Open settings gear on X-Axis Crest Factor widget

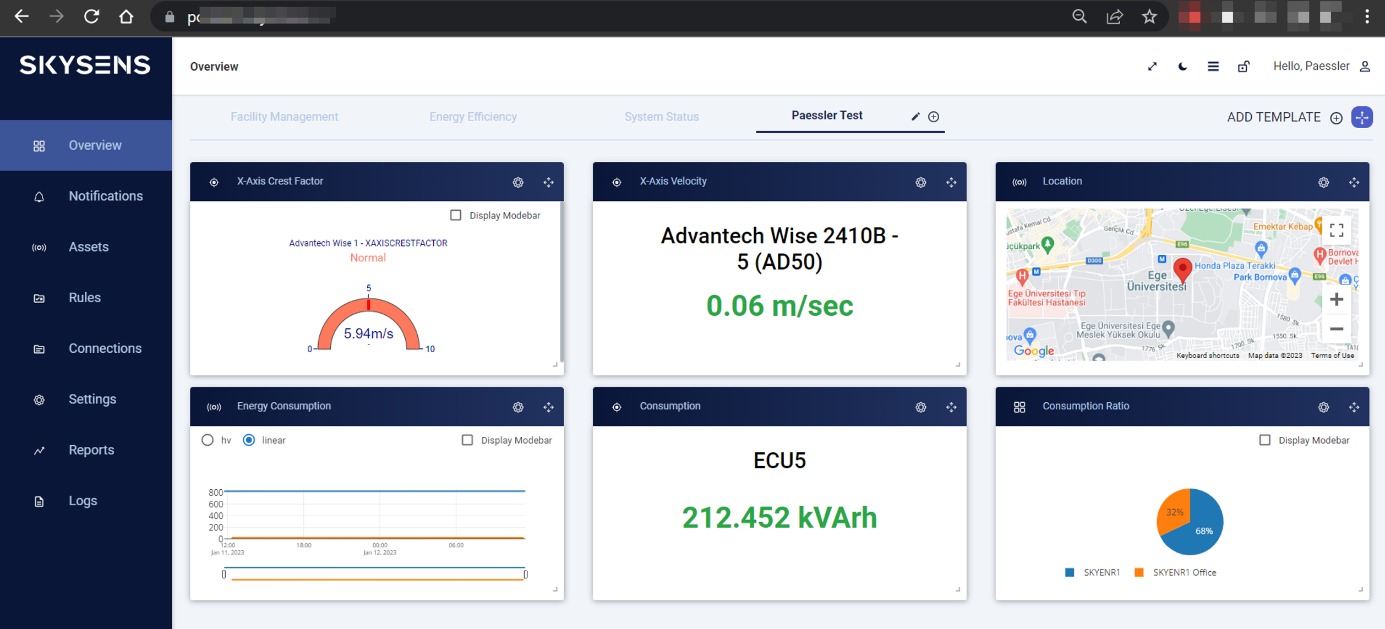(x=518, y=182)
